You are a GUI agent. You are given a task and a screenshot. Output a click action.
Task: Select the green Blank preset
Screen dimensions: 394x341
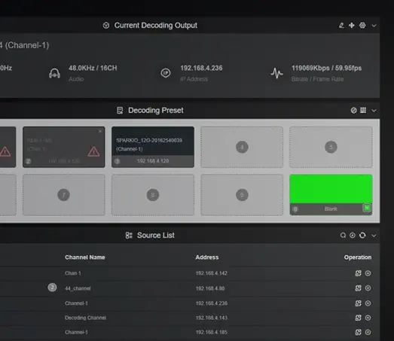[331, 195]
